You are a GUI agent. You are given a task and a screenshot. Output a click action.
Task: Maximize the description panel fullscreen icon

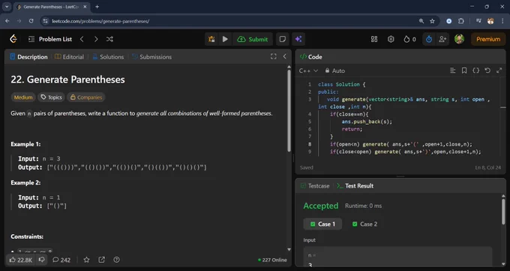[274, 56]
